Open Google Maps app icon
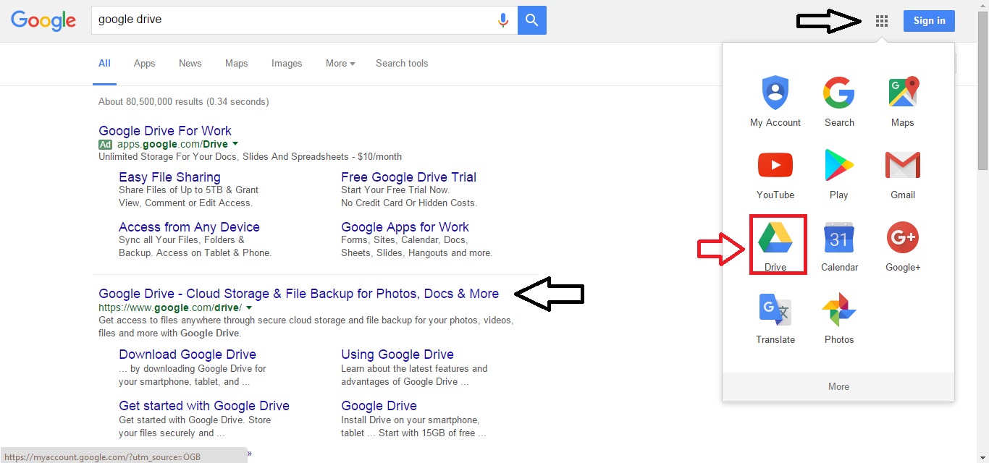The width and height of the screenshot is (989, 463). (x=902, y=101)
